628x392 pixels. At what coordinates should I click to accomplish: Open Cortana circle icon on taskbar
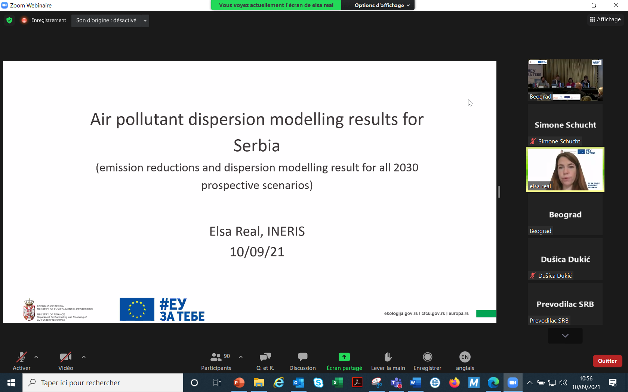pyautogui.click(x=194, y=383)
